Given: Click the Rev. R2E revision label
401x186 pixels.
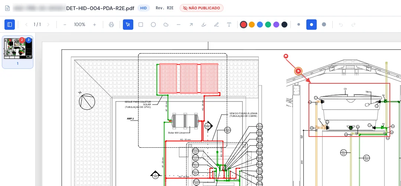Looking at the screenshot, I should 165,8.
